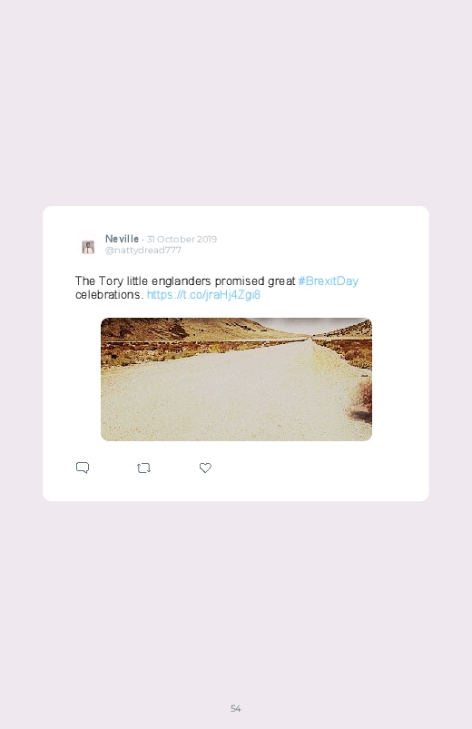Viewport: 472px width, 729px height.
Task: Open the 31 October 2019 timestamp
Action: (182, 239)
